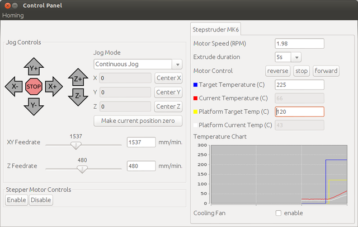
Task: Click the Motor Speed RPM field
Action: tap(299, 43)
